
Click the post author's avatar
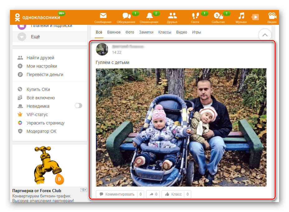[x=102, y=49]
